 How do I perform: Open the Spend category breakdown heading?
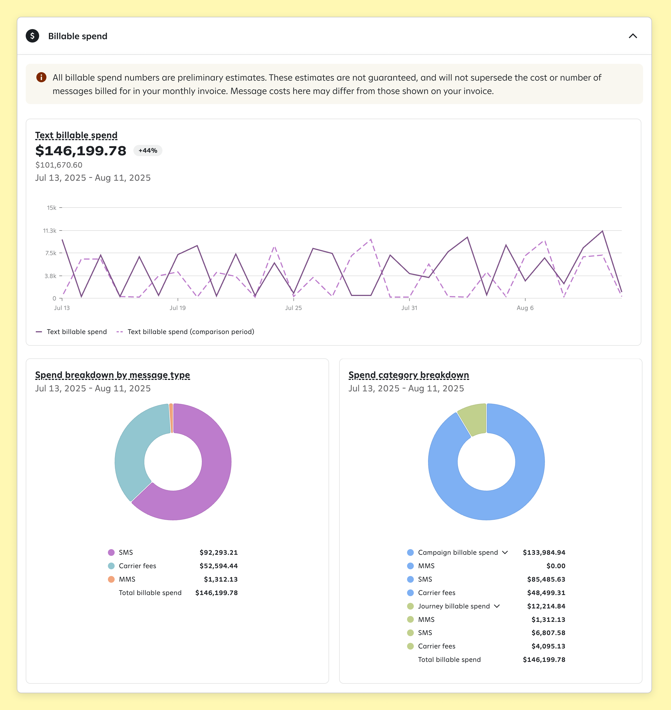coord(408,375)
